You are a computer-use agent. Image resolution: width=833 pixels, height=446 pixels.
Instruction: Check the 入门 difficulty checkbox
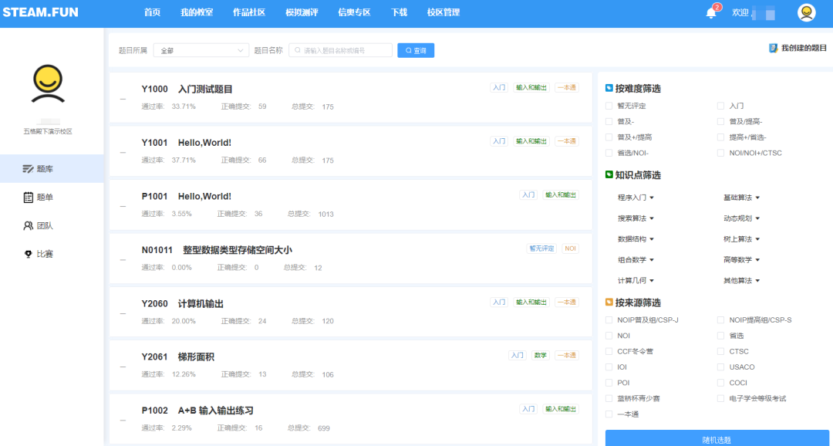pyautogui.click(x=721, y=106)
